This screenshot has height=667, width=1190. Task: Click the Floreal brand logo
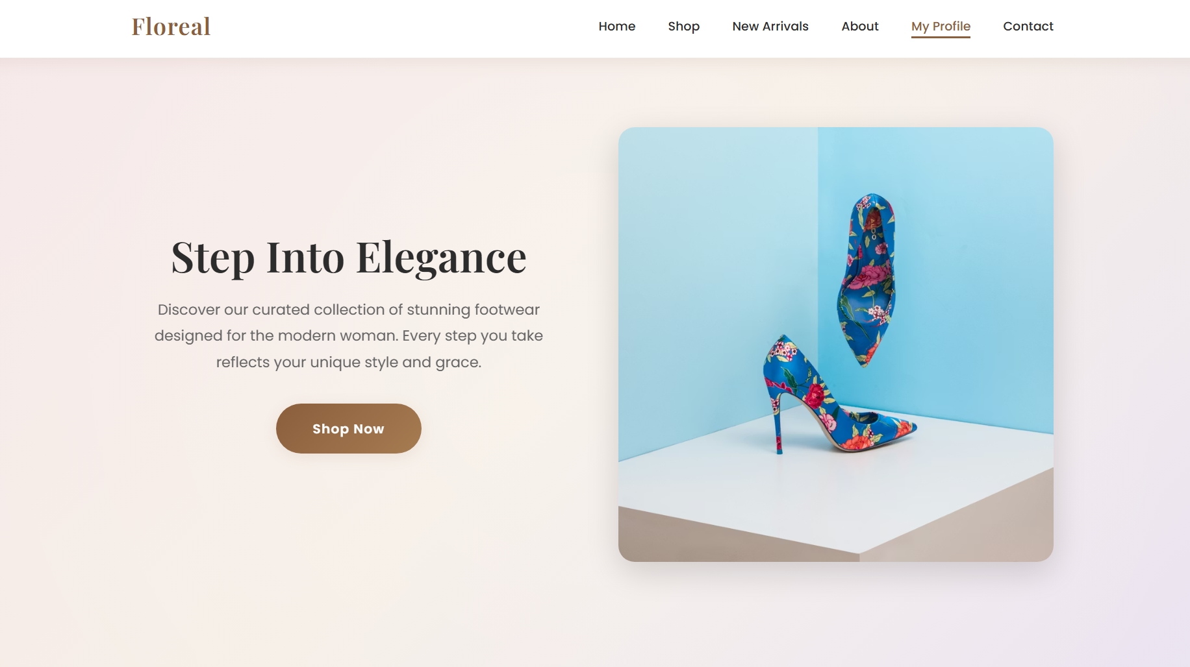[171, 27]
